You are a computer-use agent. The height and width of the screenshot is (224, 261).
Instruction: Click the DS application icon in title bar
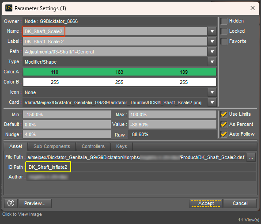[x=9, y=8]
